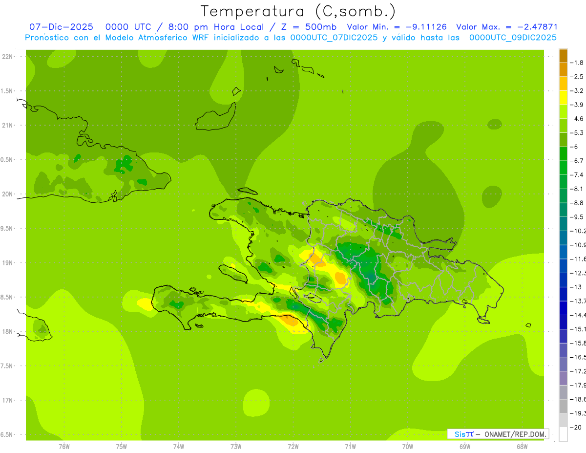Click the 'Temperatura (C,somb.)' chart title
The height and width of the screenshot is (453, 586).
tap(298, 11)
